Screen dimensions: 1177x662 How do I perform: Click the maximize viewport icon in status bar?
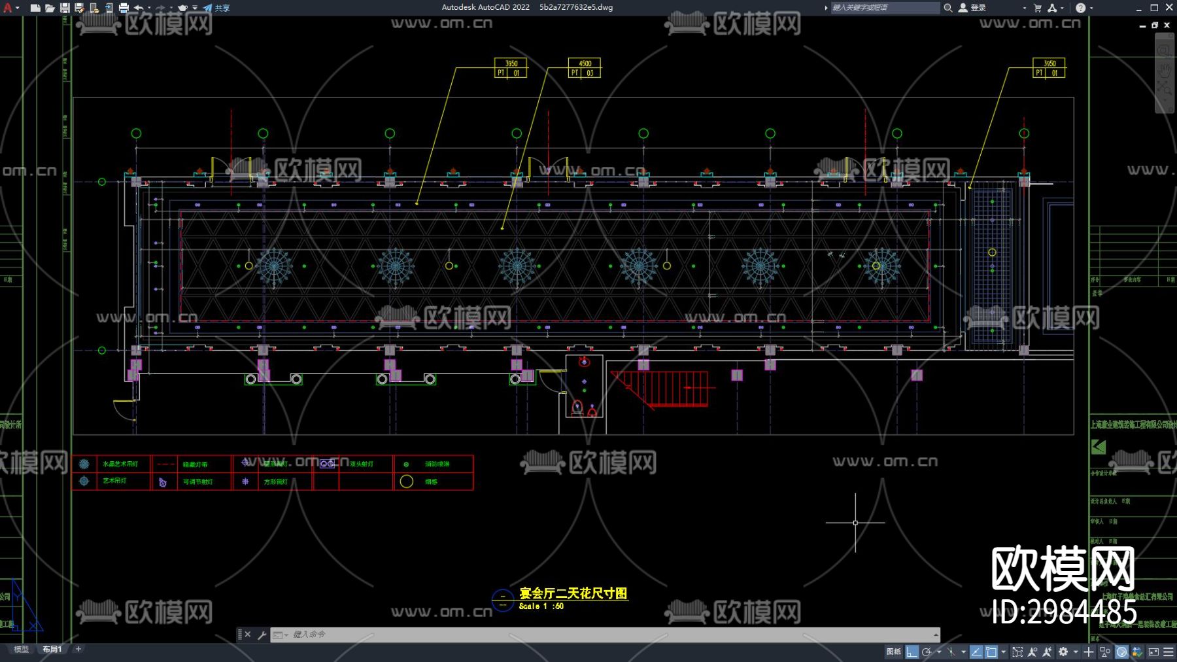pyautogui.click(x=1017, y=652)
